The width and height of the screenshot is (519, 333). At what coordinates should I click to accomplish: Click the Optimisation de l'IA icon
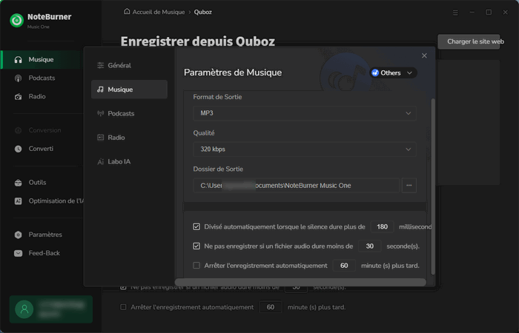[19, 201]
